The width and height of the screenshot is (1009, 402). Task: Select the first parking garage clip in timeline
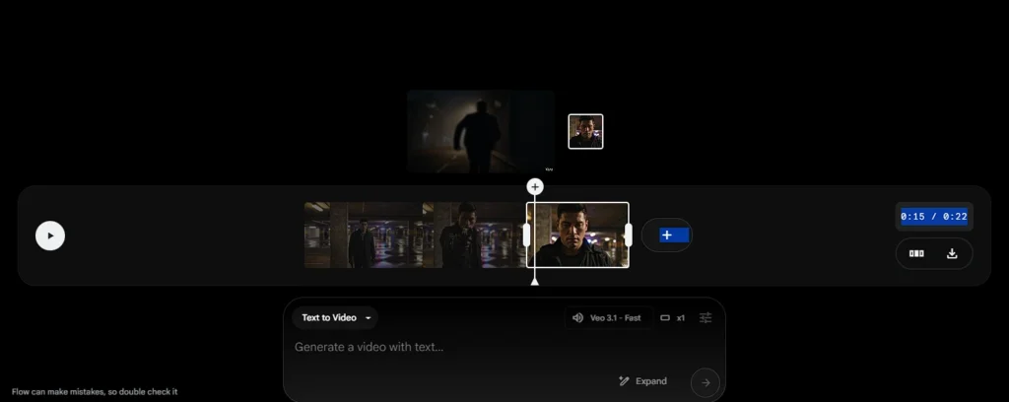pyautogui.click(x=363, y=235)
